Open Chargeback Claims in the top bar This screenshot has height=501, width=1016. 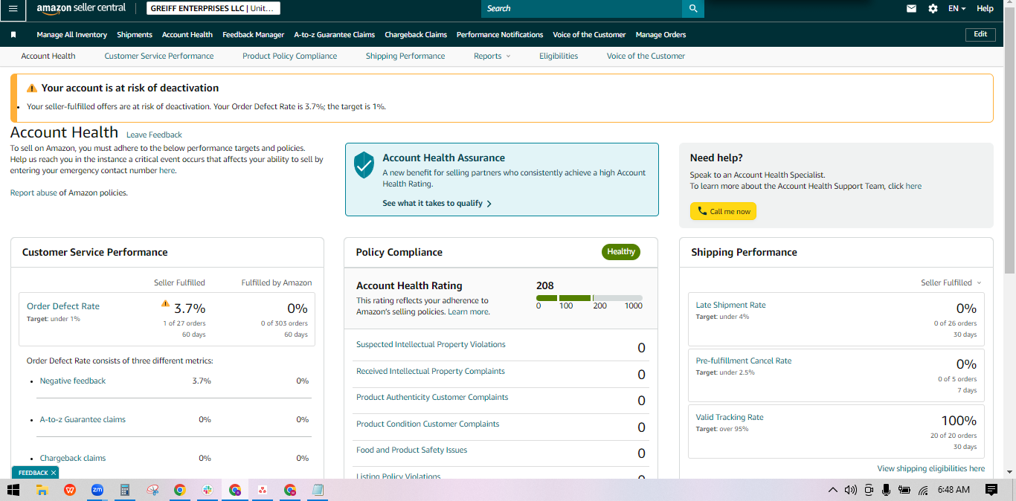(x=416, y=35)
